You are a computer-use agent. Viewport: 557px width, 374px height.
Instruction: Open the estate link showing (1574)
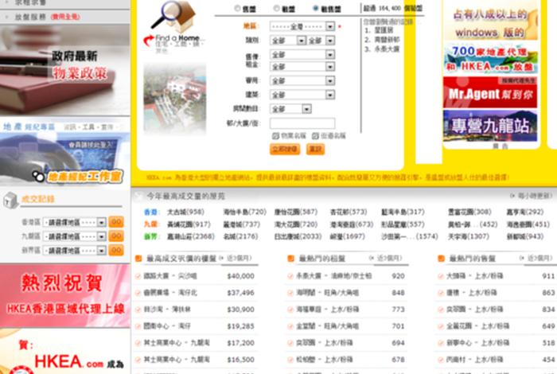[x=410, y=236]
